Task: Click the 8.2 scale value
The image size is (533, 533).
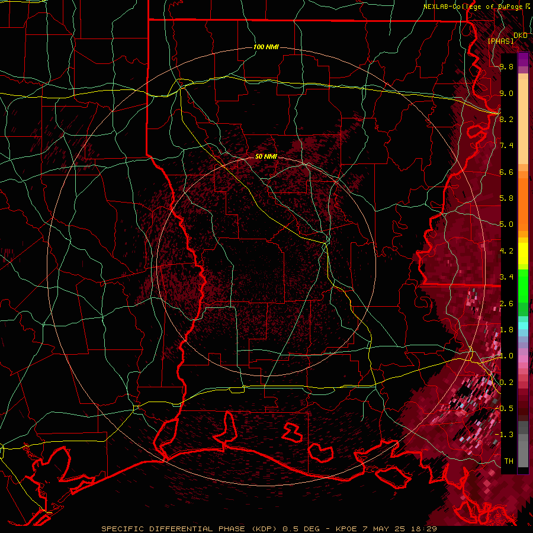Action: click(506, 119)
